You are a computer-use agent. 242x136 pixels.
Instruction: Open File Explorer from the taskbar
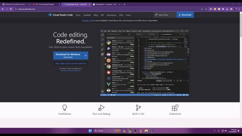point(146,131)
